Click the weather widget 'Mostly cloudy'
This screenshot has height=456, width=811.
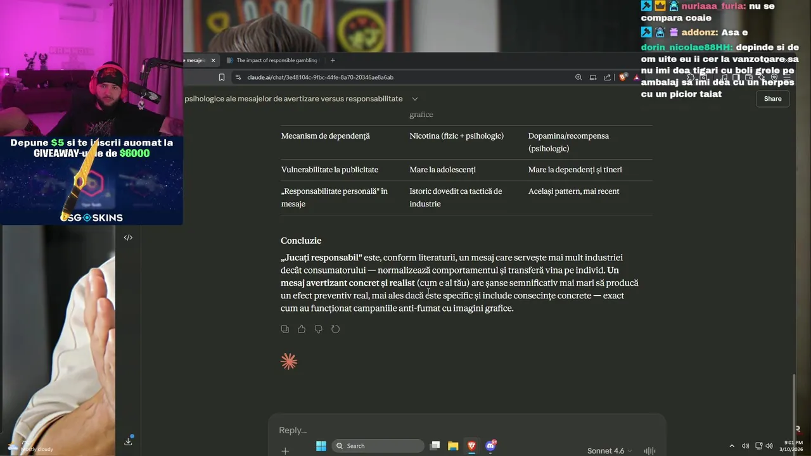32,446
